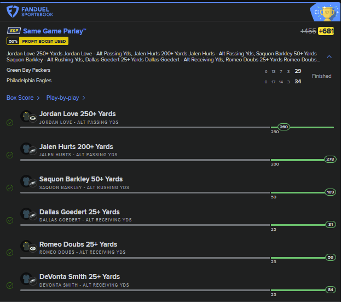341x302 pixels.
Task: Click the 200 threshold label under Hurts bar
Action: click(275, 164)
